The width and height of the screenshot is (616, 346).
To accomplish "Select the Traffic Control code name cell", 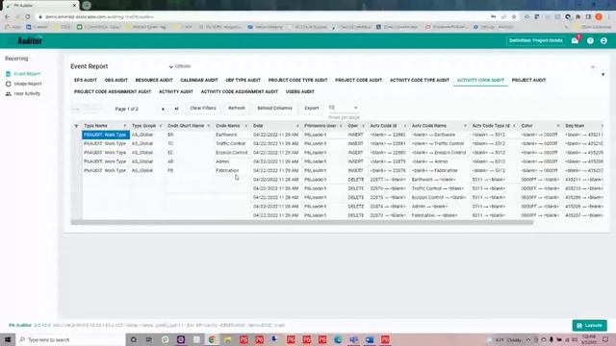I will [231, 143].
